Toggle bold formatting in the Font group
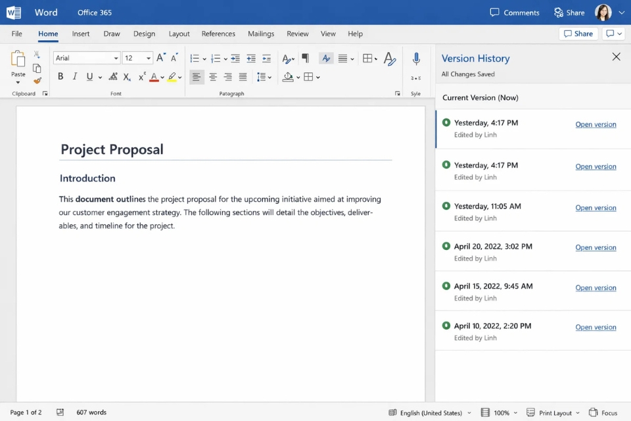The width and height of the screenshot is (631, 421). point(60,76)
